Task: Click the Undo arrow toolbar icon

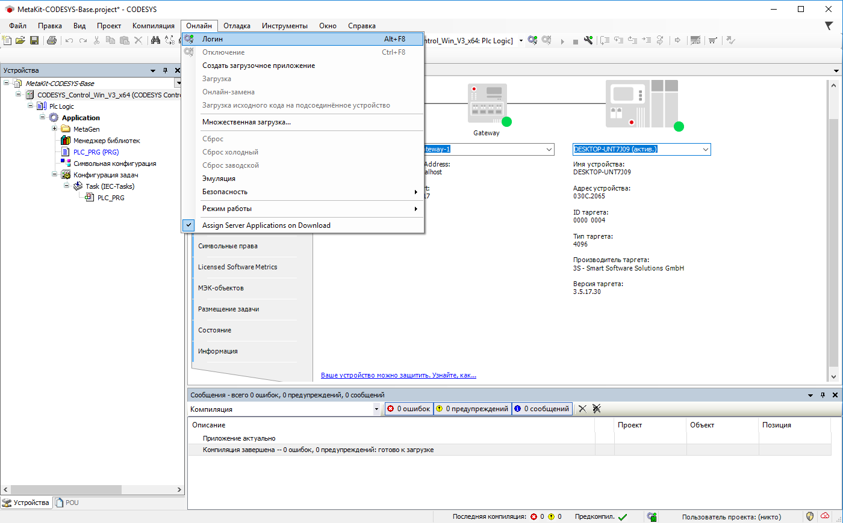Action: click(69, 40)
